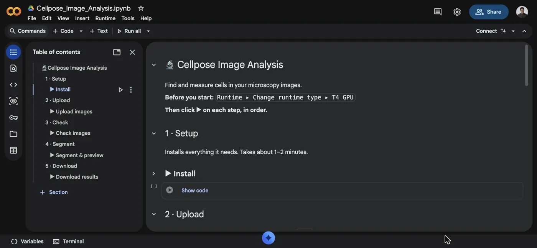This screenshot has height=248, width=537.
Task: Rename the notebook title Cellpose_Image_Analysis.ipynb
Action: click(x=84, y=8)
